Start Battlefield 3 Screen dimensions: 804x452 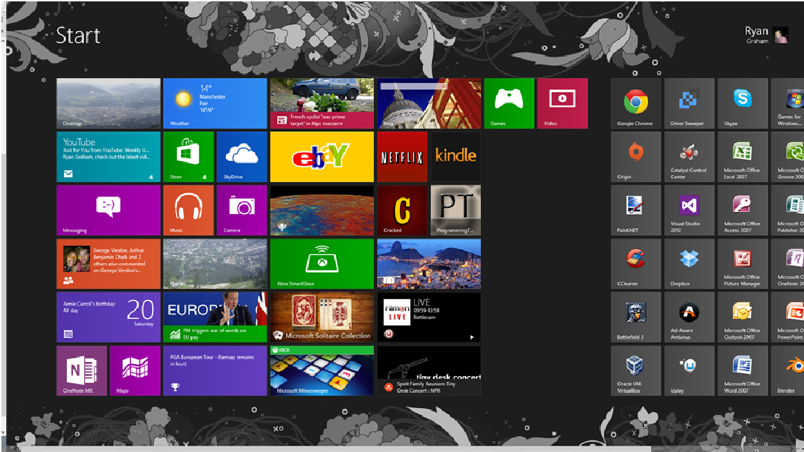(634, 317)
